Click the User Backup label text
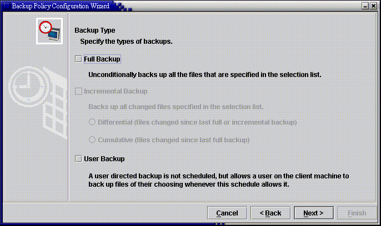The height and width of the screenshot is (226, 381). [104, 159]
